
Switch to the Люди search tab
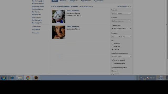(x=55, y=1)
